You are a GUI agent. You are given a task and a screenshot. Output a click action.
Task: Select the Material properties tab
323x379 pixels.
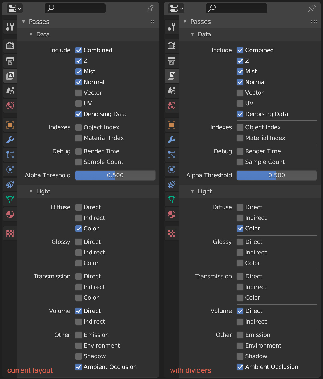(10, 214)
